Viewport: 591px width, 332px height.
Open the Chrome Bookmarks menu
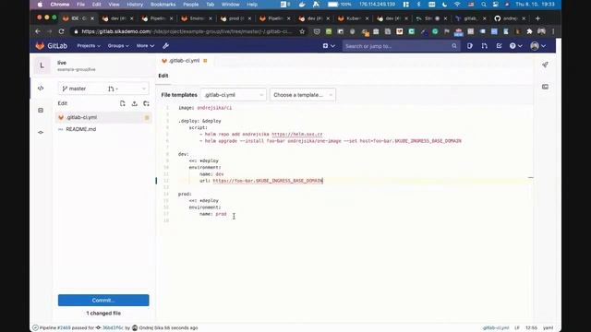163,5
